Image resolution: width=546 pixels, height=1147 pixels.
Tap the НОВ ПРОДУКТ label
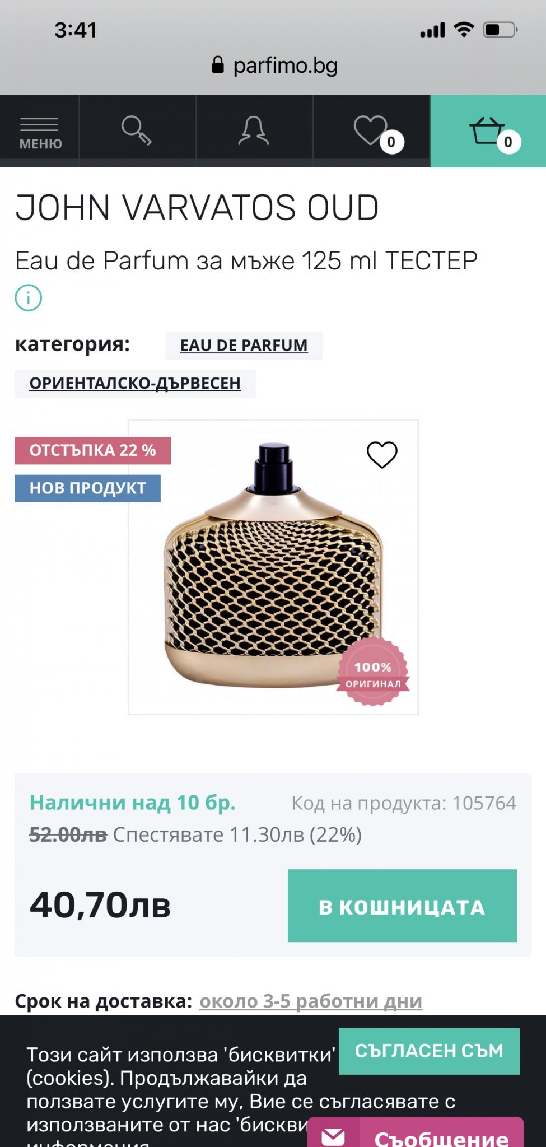click(87, 488)
